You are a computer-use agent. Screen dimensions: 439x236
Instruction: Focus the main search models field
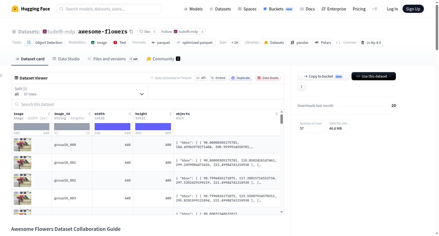[109, 9]
